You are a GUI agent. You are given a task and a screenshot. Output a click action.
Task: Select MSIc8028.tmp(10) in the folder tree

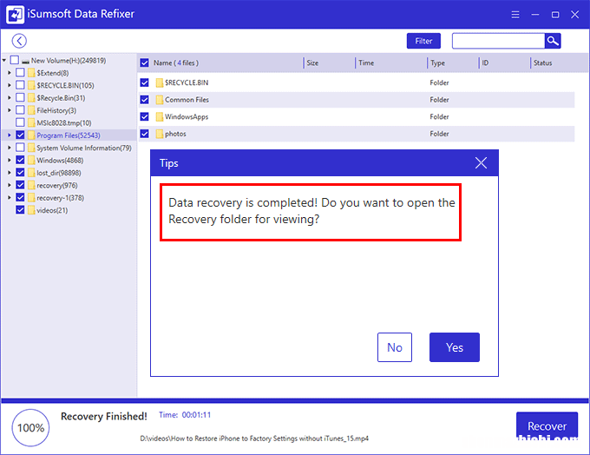[63, 122]
